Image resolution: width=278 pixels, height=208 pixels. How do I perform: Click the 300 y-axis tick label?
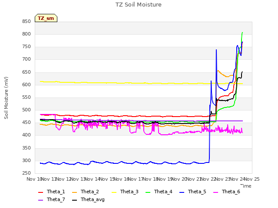pyautogui.click(x=26, y=161)
